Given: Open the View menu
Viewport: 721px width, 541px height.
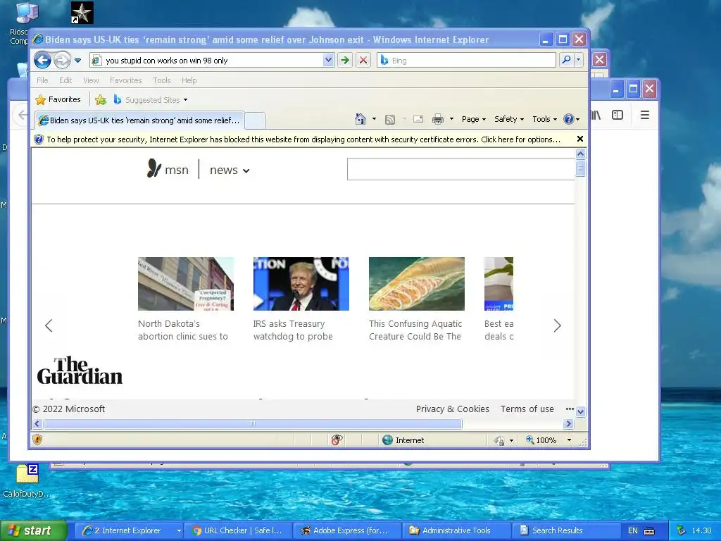Looking at the screenshot, I should point(91,80).
